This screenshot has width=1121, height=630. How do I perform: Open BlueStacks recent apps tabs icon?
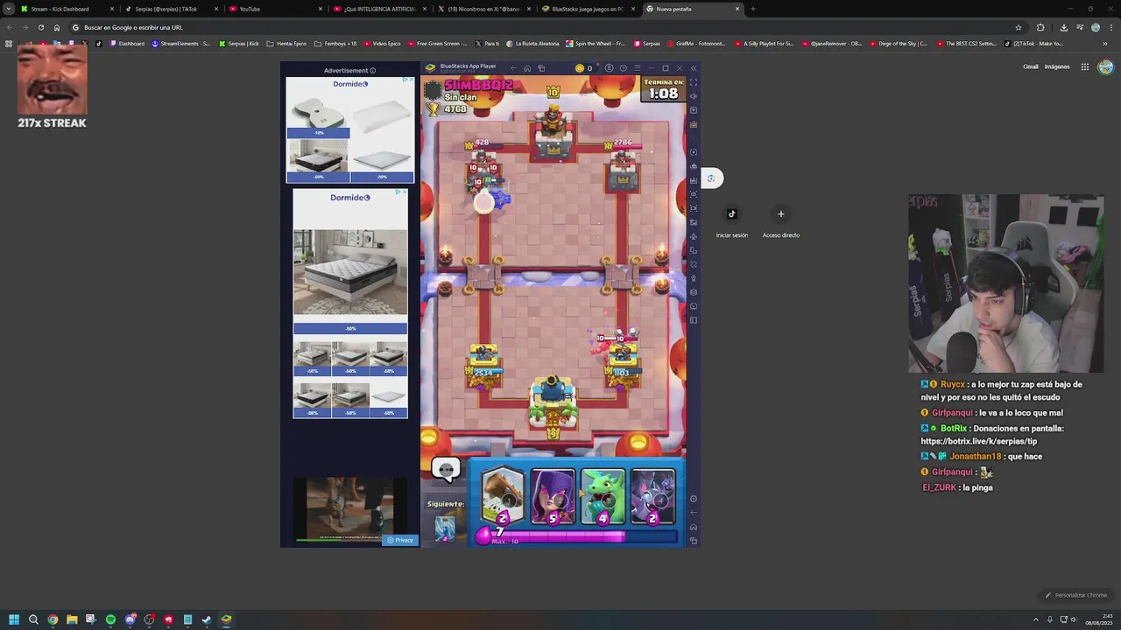coord(541,68)
